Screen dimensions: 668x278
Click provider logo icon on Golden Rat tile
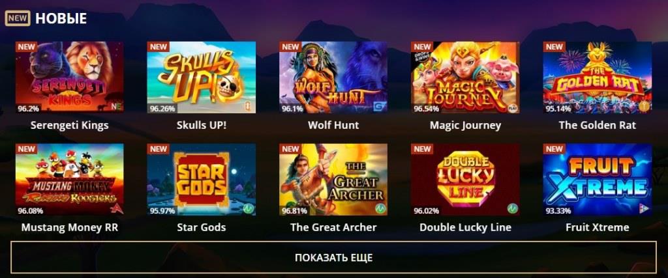(643, 106)
